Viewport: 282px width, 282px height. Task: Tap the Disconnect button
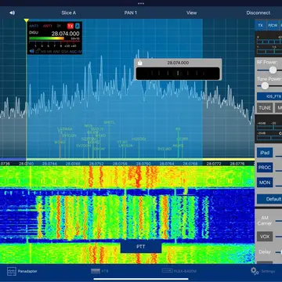click(258, 13)
